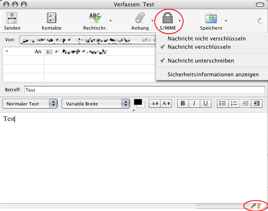The image size is (268, 211).
Task: Select Nachricht nicht verschlüsseln
Action: [x=206, y=38]
